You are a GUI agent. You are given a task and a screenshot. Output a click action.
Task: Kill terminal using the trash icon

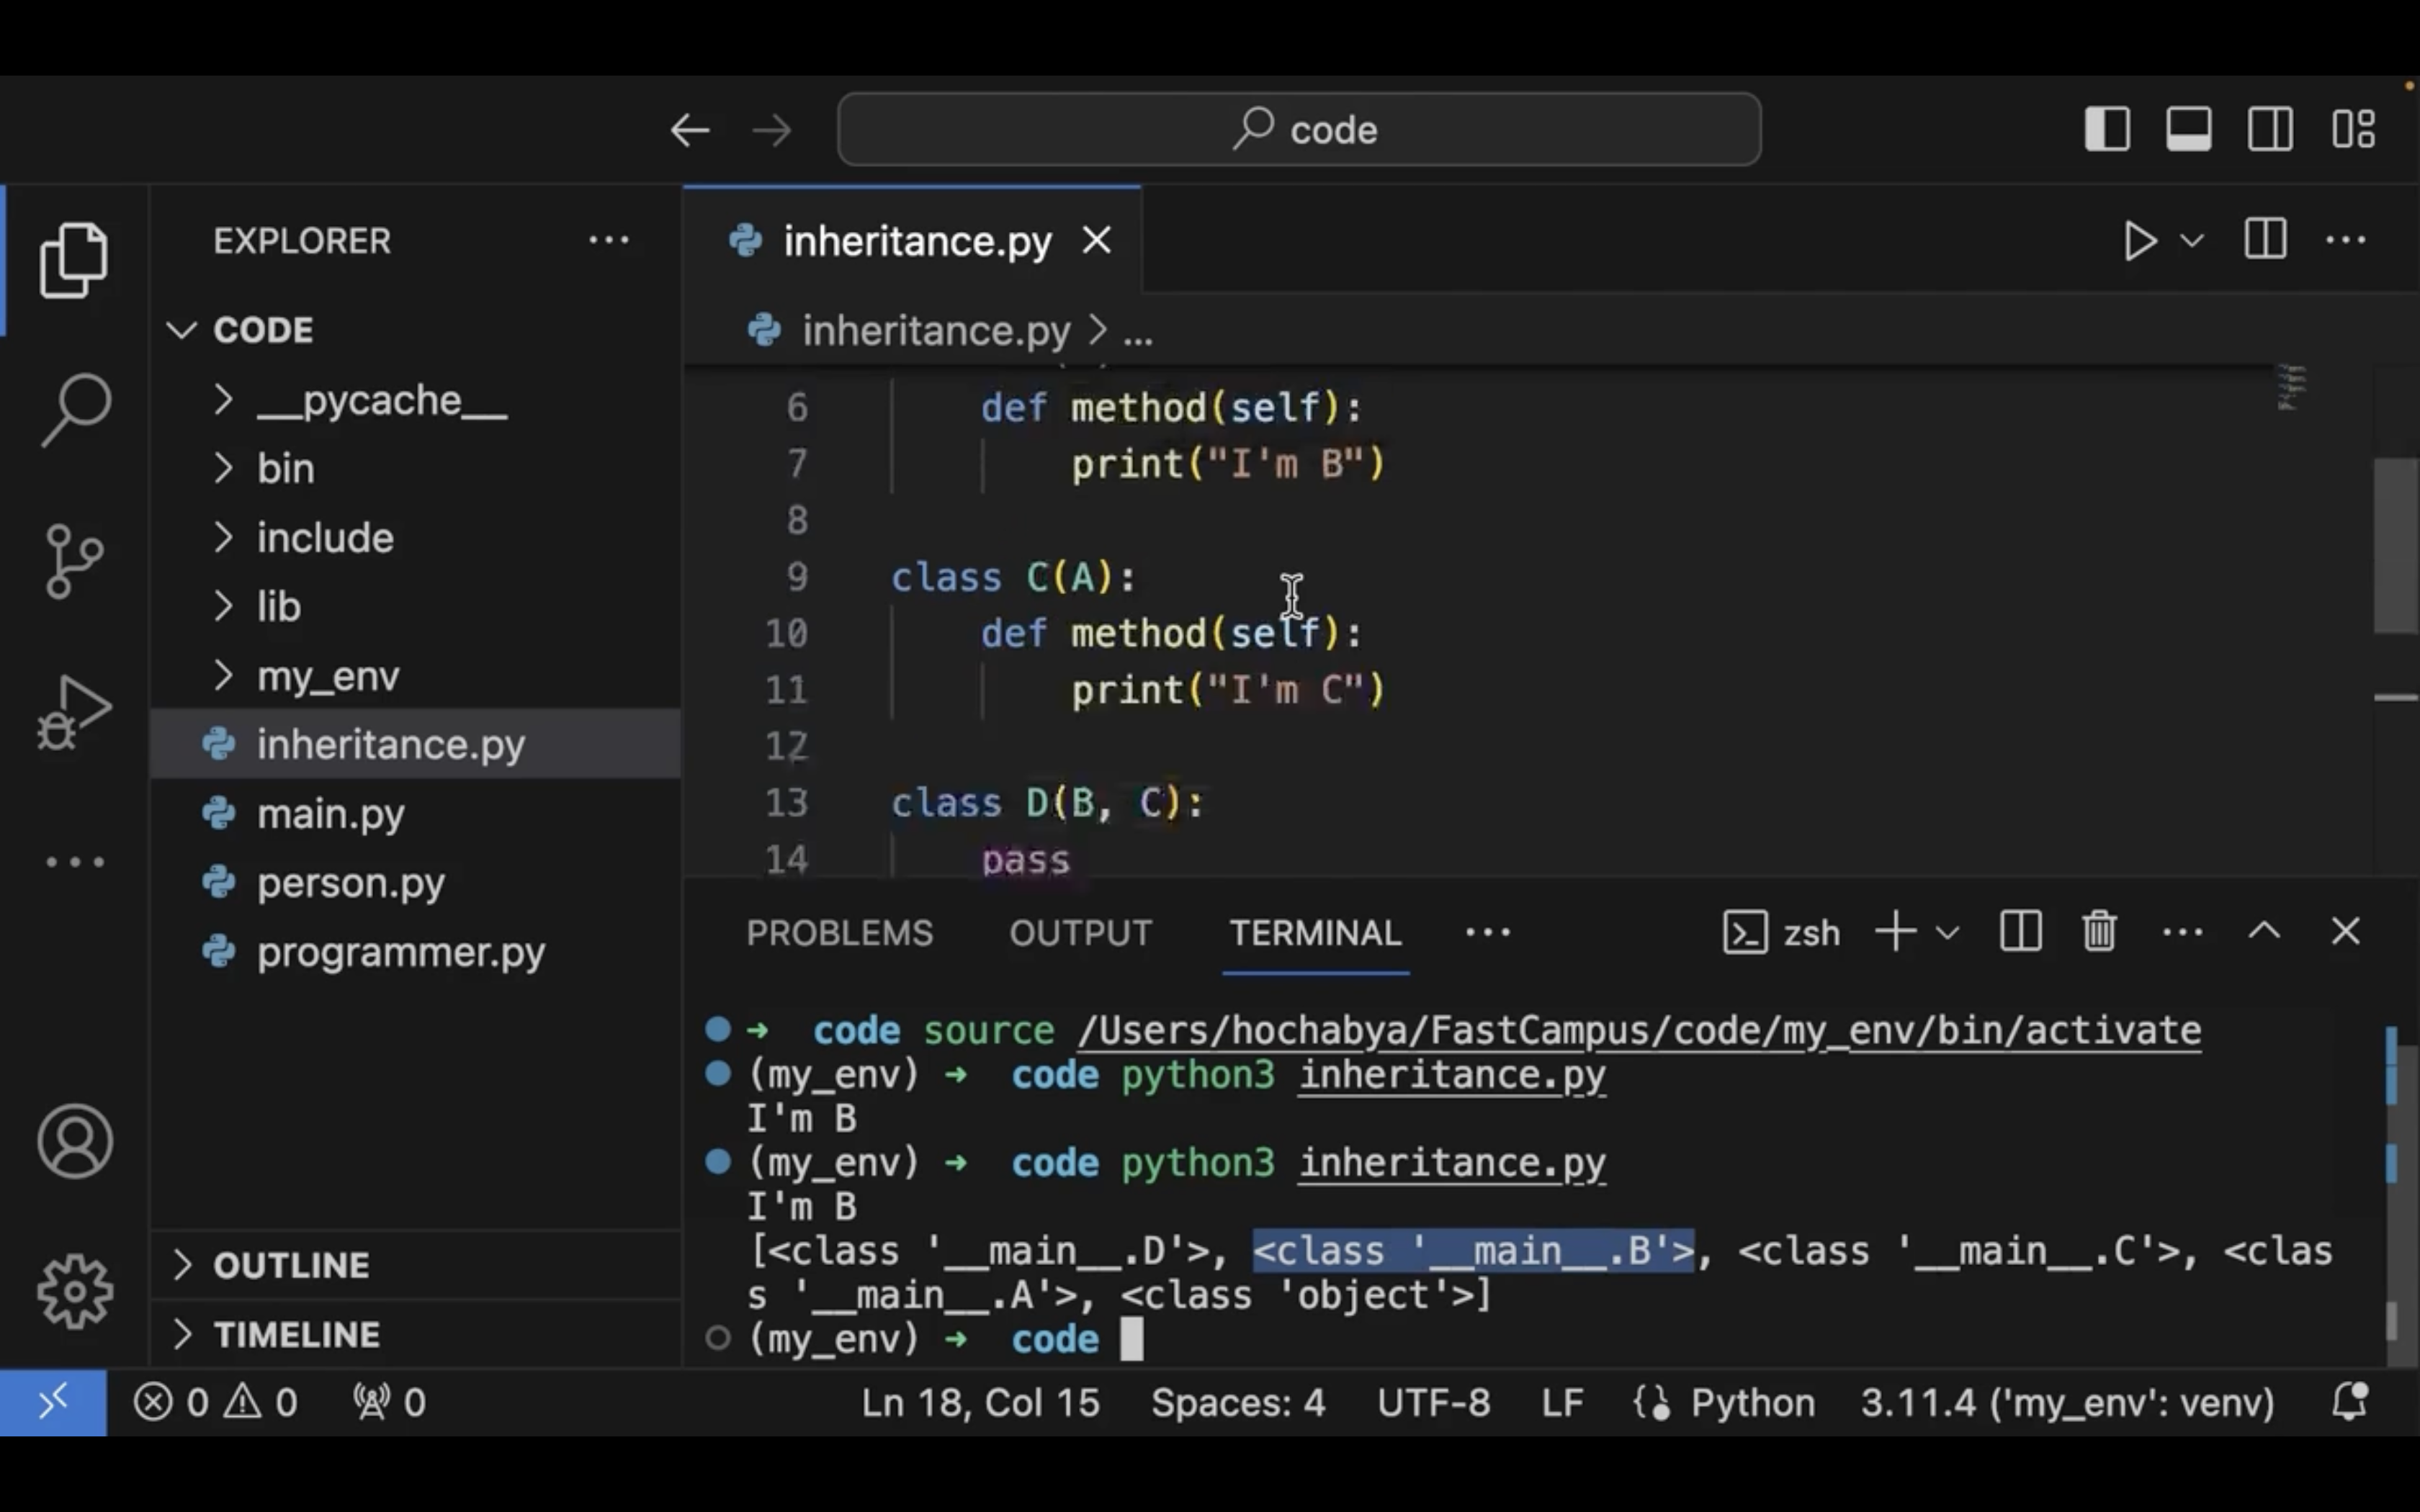[2099, 932]
